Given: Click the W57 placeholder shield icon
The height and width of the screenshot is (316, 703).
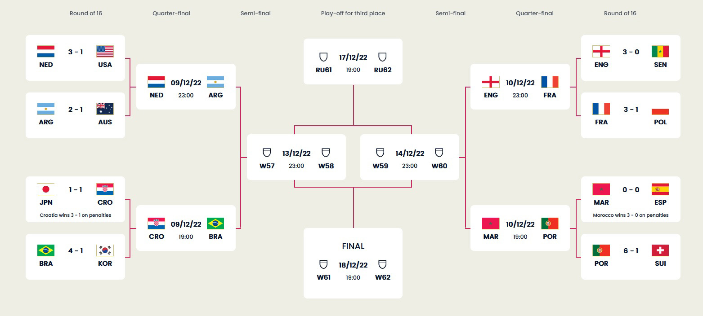Looking at the screenshot, I should tap(267, 153).
